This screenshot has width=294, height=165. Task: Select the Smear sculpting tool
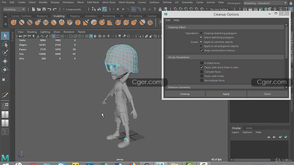126,22
